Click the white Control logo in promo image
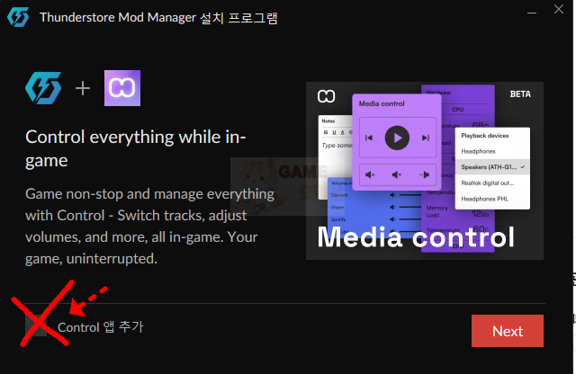This screenshot has width=576, height=374. (326, 96)
